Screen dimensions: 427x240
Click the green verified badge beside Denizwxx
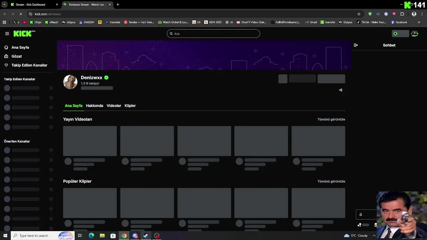click(x=106, y=78)
